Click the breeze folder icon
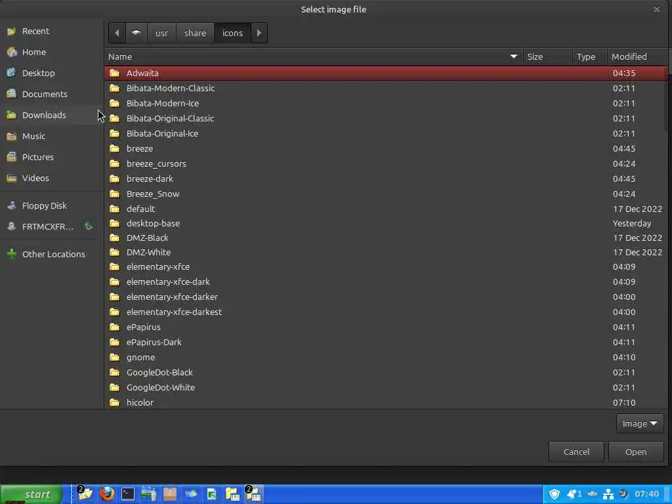 114,149
